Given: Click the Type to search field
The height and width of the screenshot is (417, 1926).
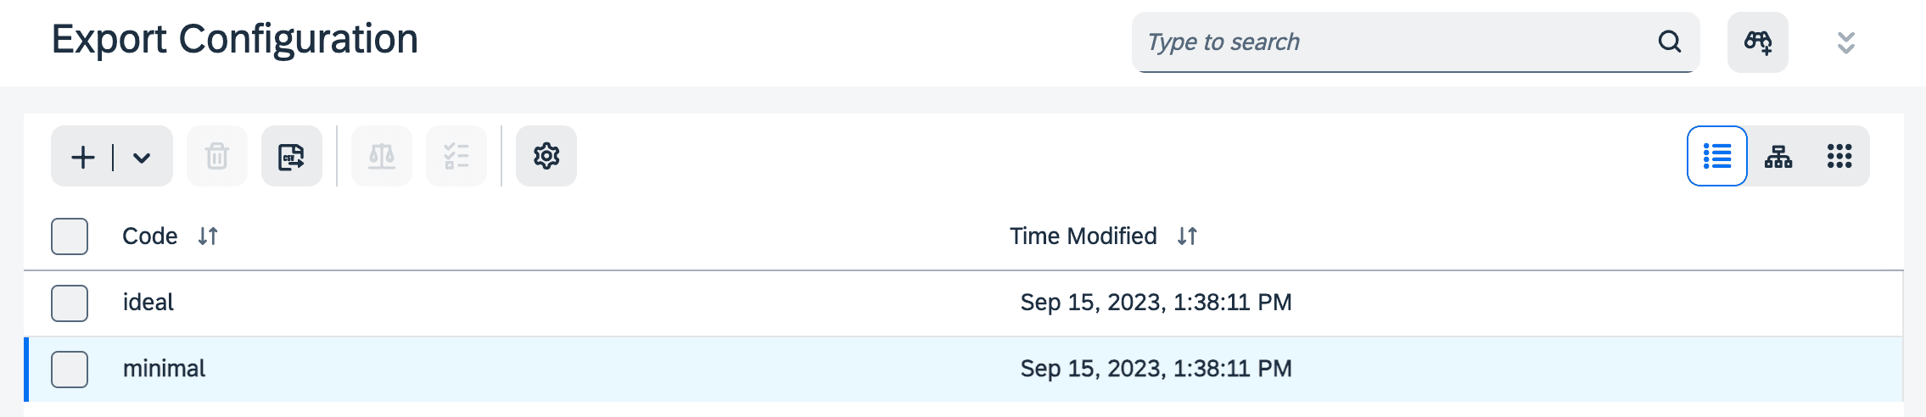Looking at the screenshot, I should point(1391,42).
